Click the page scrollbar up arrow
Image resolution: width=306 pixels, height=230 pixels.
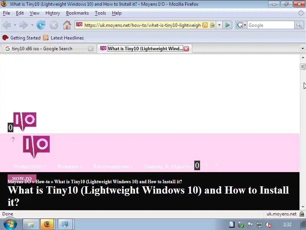(x=303, y=57)
